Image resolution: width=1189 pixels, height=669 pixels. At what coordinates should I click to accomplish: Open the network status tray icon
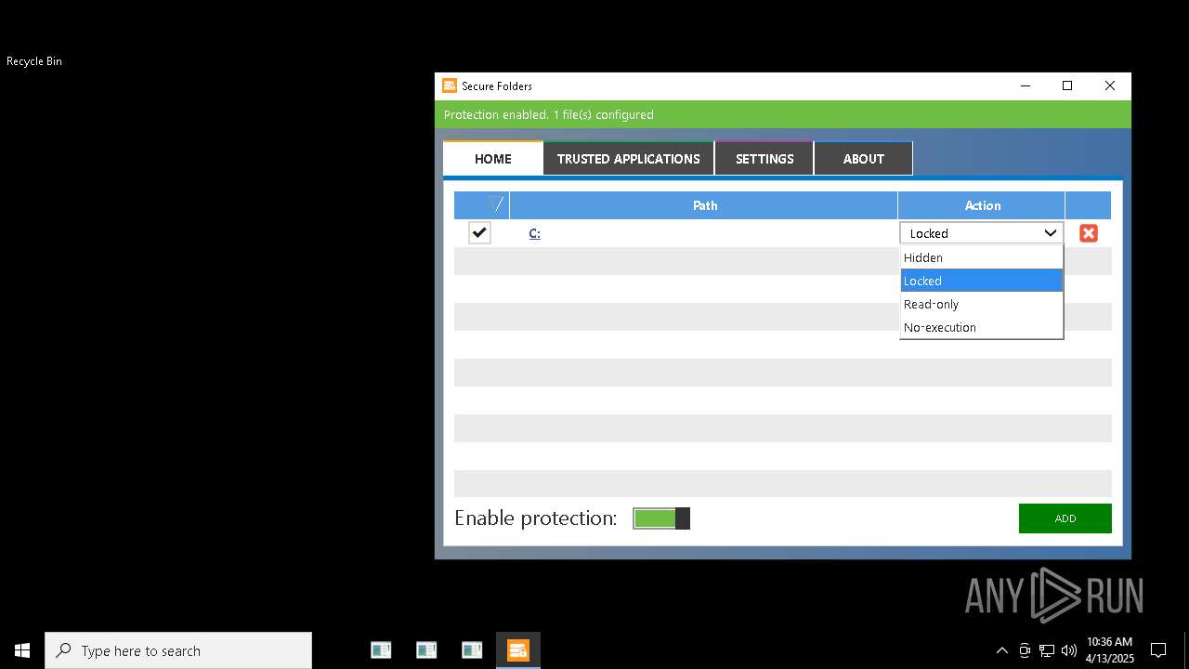point(1047,650)
